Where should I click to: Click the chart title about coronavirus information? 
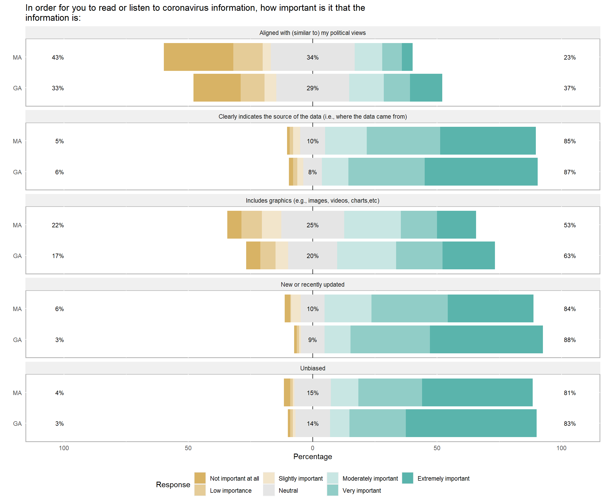coord(195,13)
